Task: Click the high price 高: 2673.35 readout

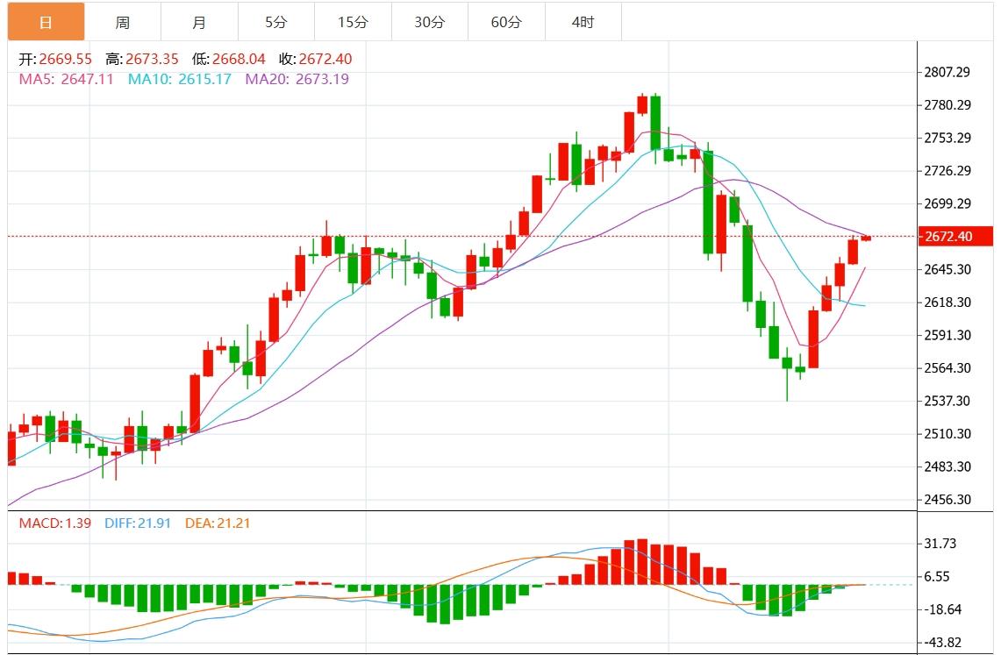Action: tap(141, 60)
